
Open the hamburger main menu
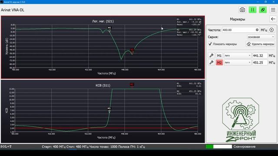tap(273, 10)
